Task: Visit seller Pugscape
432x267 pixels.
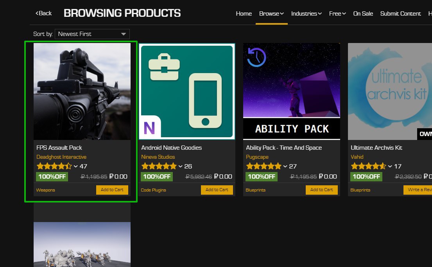Action: (257, 157)
